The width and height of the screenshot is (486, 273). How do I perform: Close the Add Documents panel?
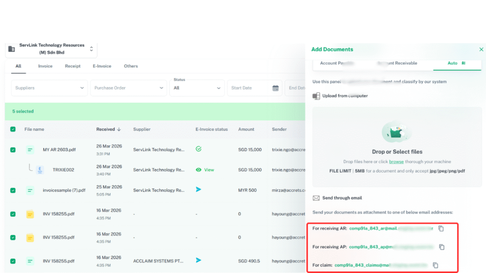click(481, 49)
